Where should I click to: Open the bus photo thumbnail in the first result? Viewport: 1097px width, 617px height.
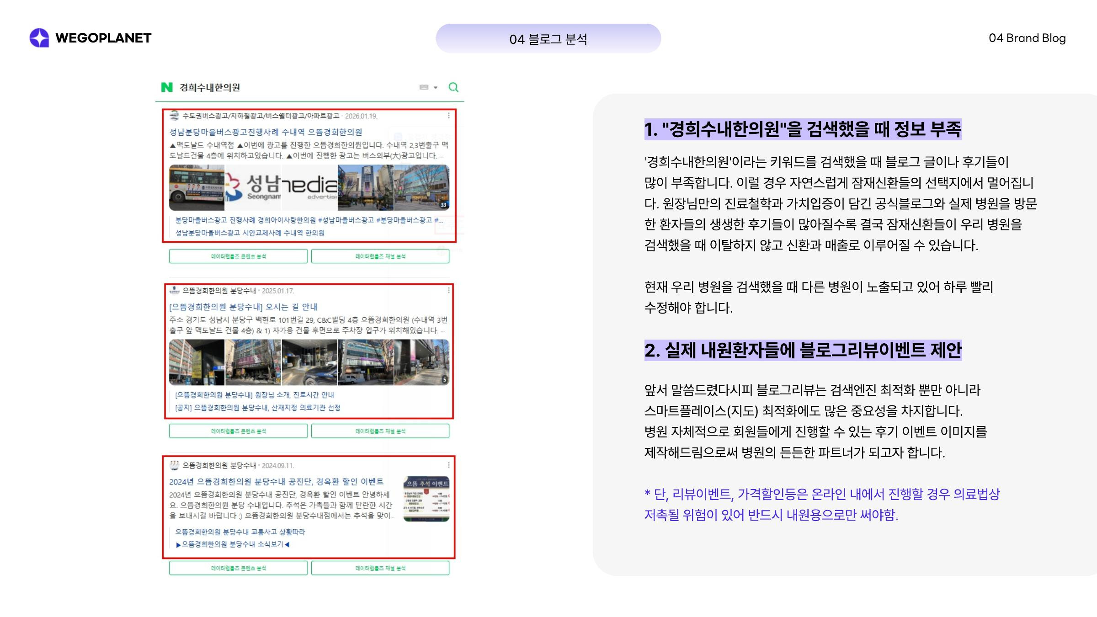coord(197,187)
